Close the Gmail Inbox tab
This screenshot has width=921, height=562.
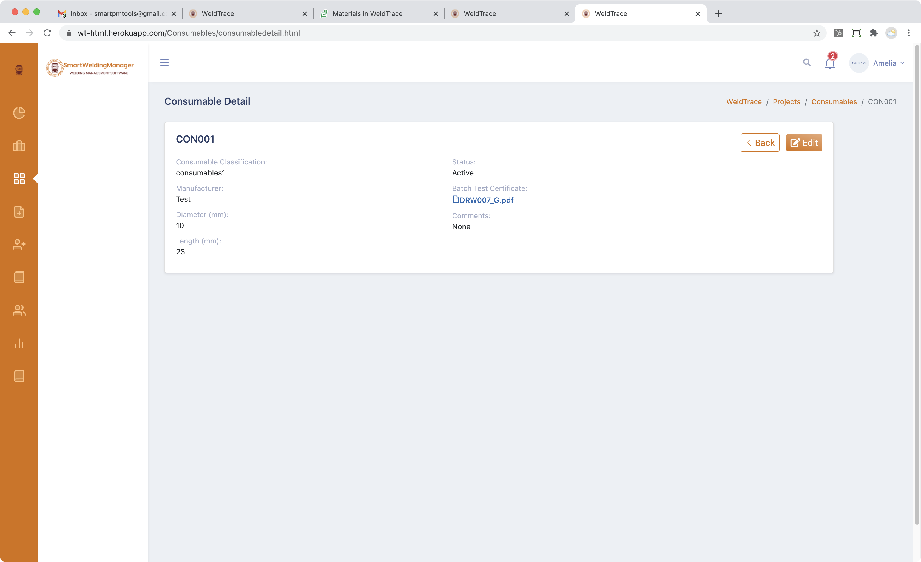pos(174,13)
